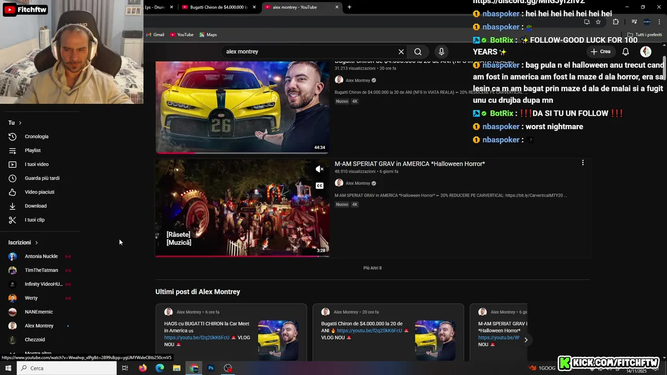Image resolution: width=667 pixels, height=375 pixels.
Task: Click the install app icon in address bar
Action: [x=587, y=22]
